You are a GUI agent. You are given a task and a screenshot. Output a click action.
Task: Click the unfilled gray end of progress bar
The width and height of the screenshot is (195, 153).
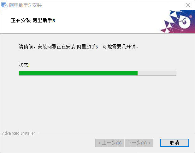pos(157,73)
